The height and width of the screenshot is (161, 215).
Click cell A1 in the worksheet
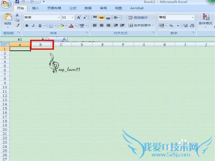point(20,49)
